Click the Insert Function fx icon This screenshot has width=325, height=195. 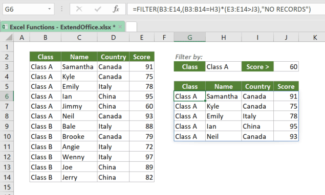(x=116, y=9)
